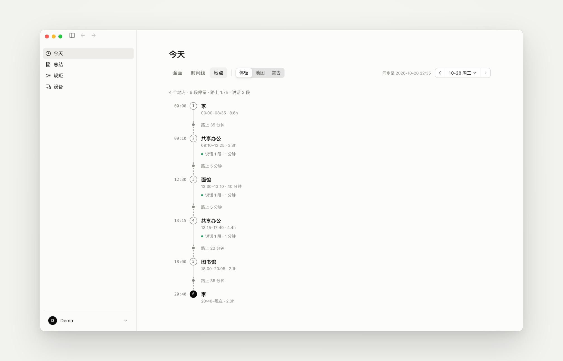Click the 路上 20 分钟 segment
Image resolution: width=563 pixels, height=361 pixels.
(213, 248)
